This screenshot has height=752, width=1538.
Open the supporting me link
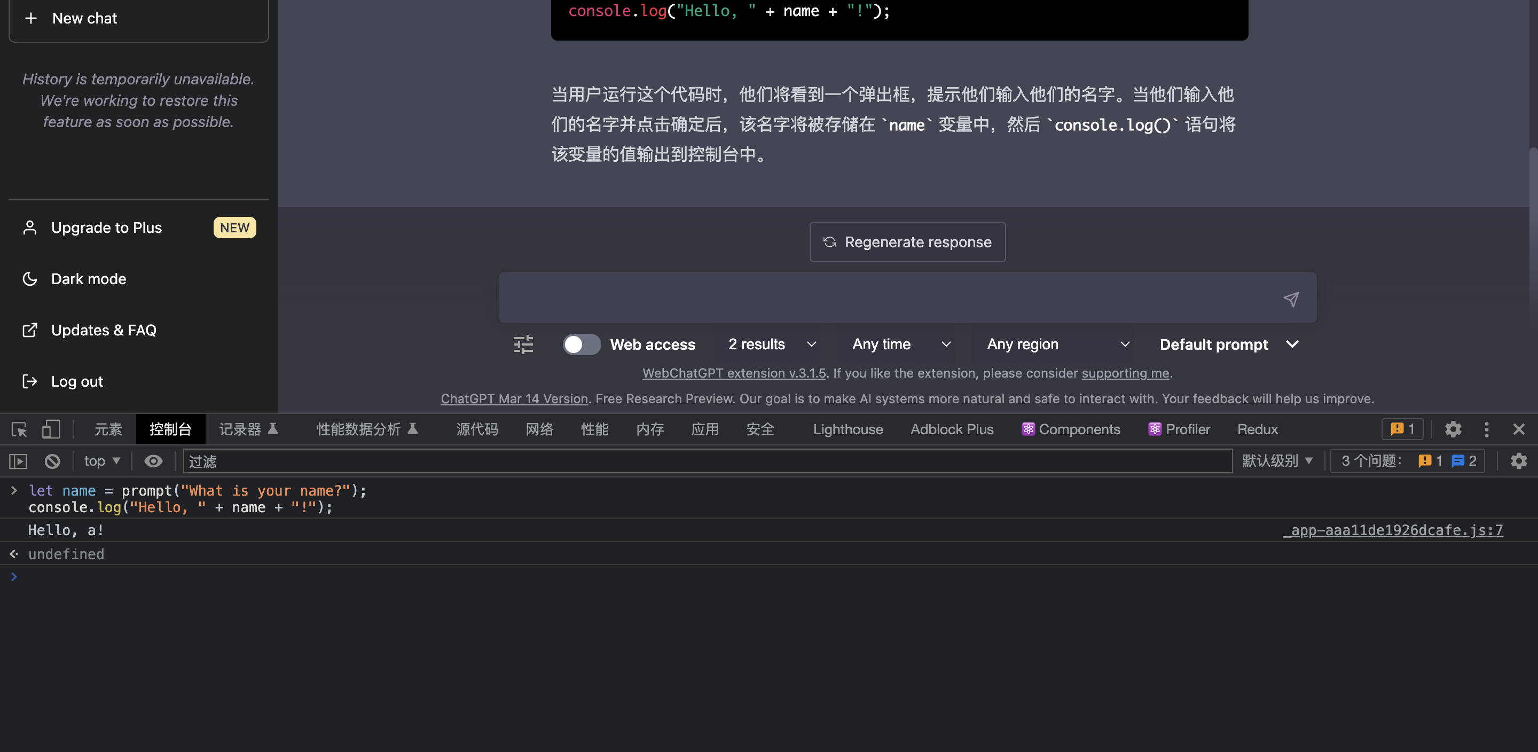pos(1125,373)
